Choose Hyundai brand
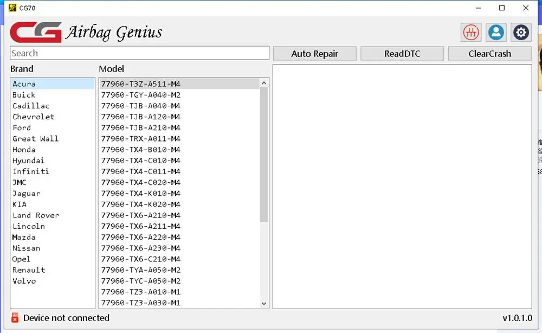 click(52, 161)
